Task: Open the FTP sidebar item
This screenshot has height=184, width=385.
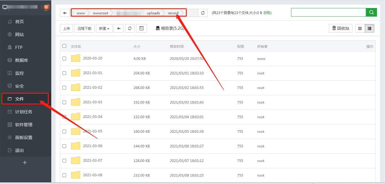Action: coord(25,48)
